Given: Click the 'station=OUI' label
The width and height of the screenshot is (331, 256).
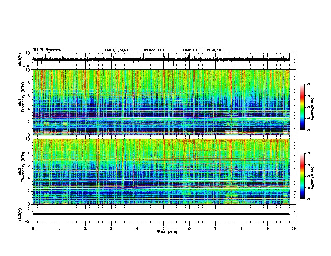Looking at the screenshot, I should [155, 50].
